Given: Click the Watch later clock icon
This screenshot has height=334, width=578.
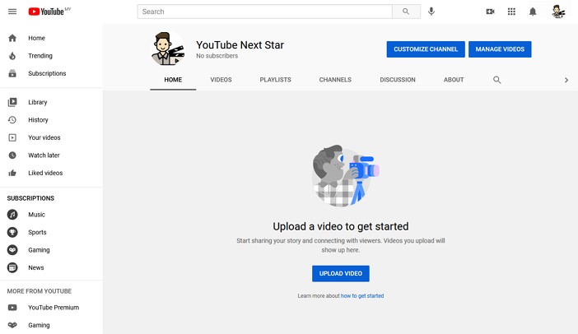Looking at the screenshot, I should pyautogui.click(x=12, y=155).
